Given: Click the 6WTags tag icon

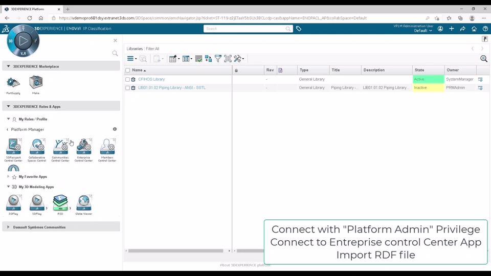Looking at the screenshot, I should [299, 29].
